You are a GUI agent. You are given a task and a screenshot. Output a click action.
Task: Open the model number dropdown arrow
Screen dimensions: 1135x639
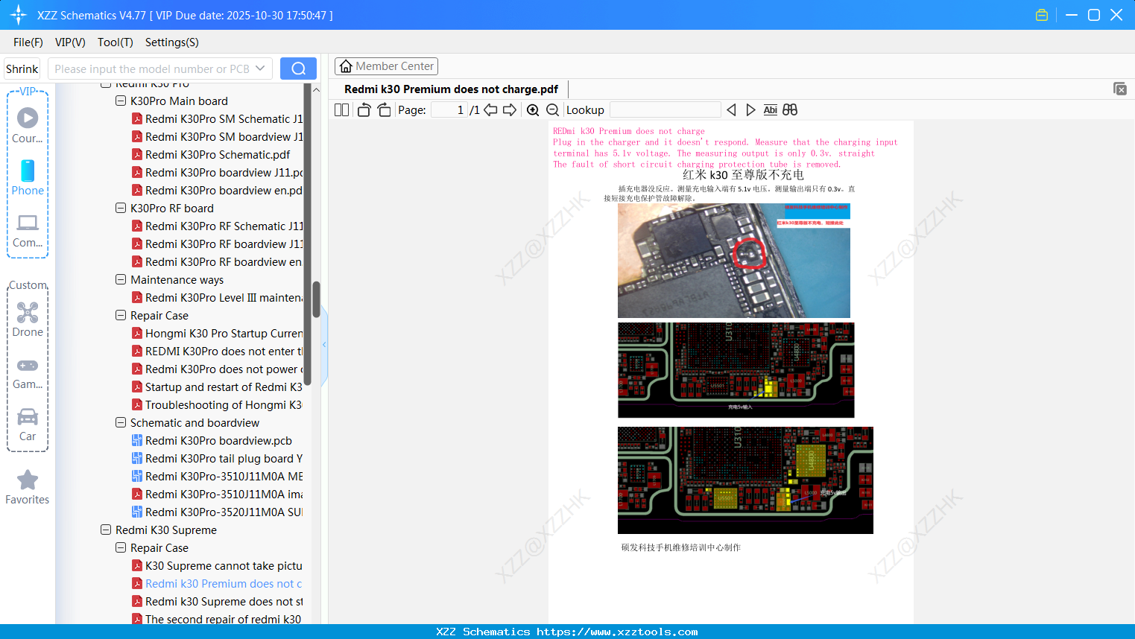[260, 69]
